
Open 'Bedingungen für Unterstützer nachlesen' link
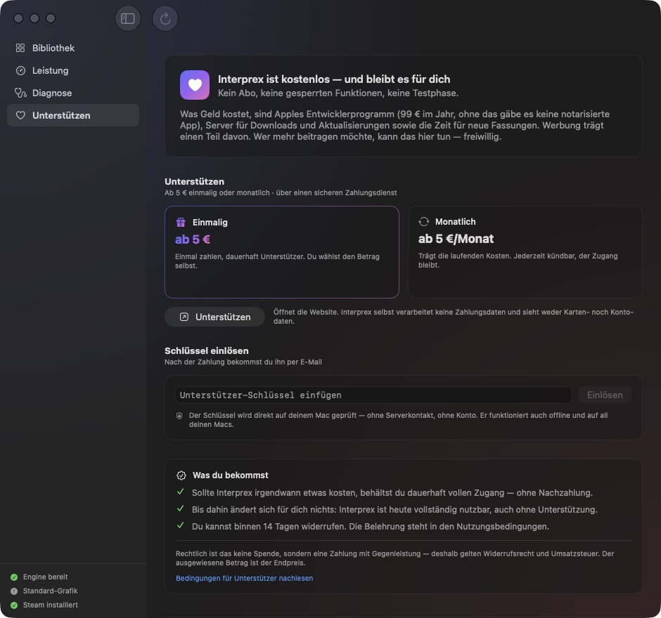[245, 578]
